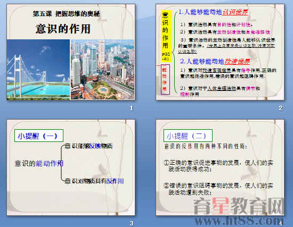Click the large title 意识的作用 on slide 1
293x227 pixels.
(63, 29)
